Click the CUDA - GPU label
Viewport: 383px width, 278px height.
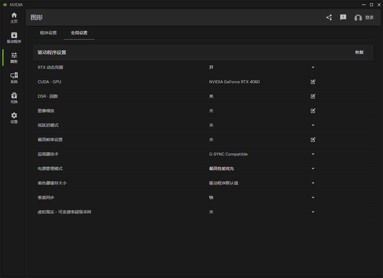point(50,82)
